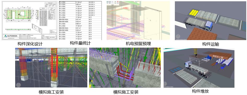Click the center-of-gravity marker on wall panel

19,14
